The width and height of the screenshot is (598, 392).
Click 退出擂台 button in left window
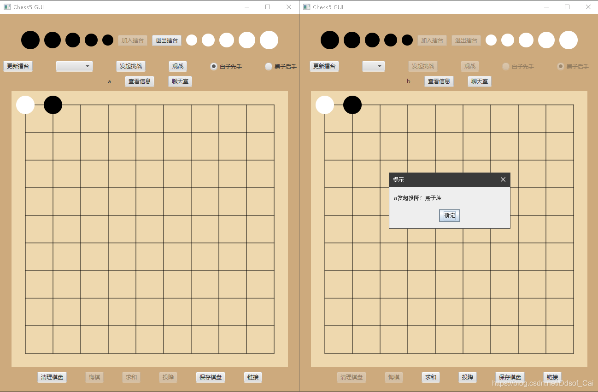[167, 40]
